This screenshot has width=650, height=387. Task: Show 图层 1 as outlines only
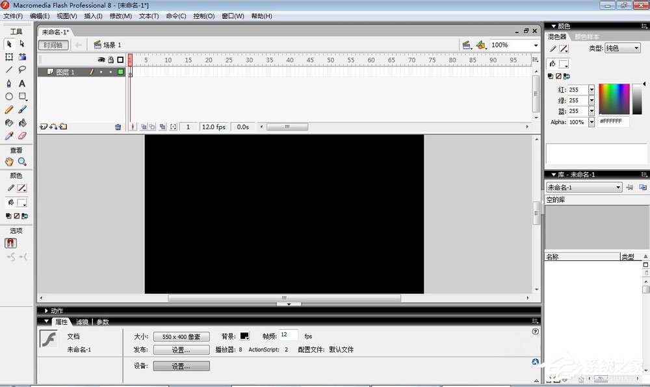121,72
